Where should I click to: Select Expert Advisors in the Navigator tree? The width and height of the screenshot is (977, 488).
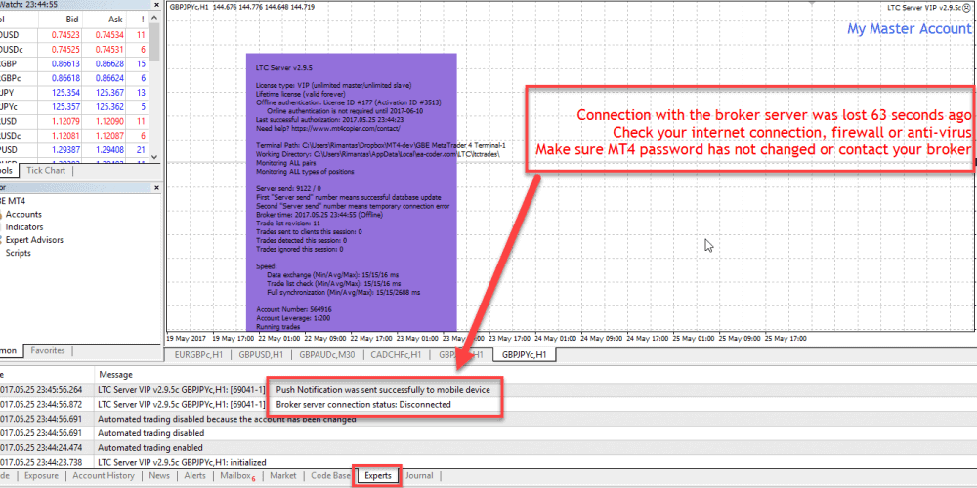pyautogui.click(x=34, y=240)
